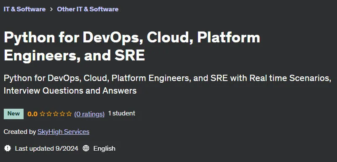Click the course title heading
Screen dimensions: 337x162
(132, 47)
